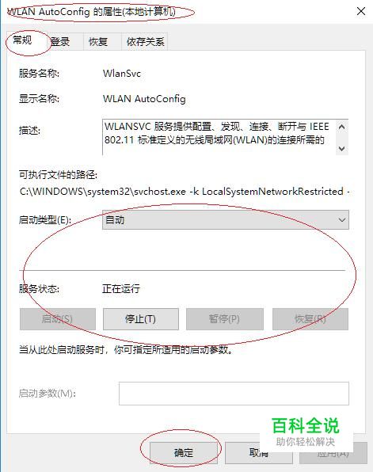This screenshot has width=373, height=472.
Task: Click the 取消 button
Action: pos(259,452)
